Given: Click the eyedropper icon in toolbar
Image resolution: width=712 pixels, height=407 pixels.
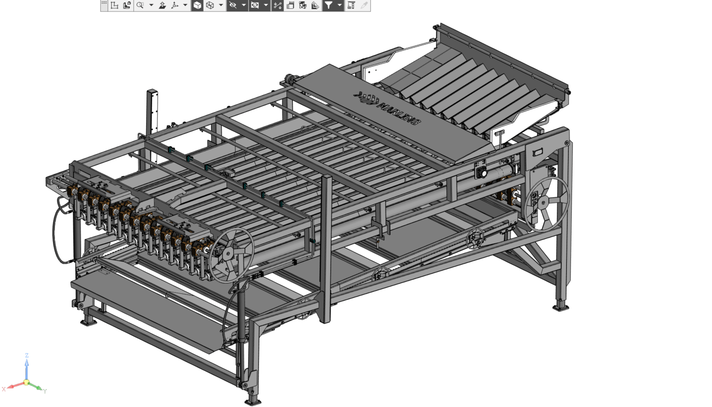Looking at the screenshot, I should [364, 6].
